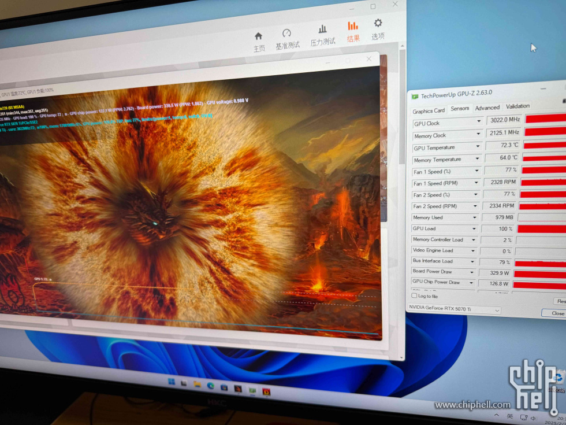Screen dimensions: 566x425
Task: Expand the Video Engine Load dropdown
Action: 473,250
